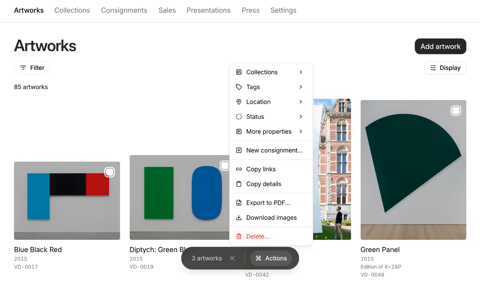Click the Tags label icon
Viewport: 480px width, 287px height.
tap(239, 87)
